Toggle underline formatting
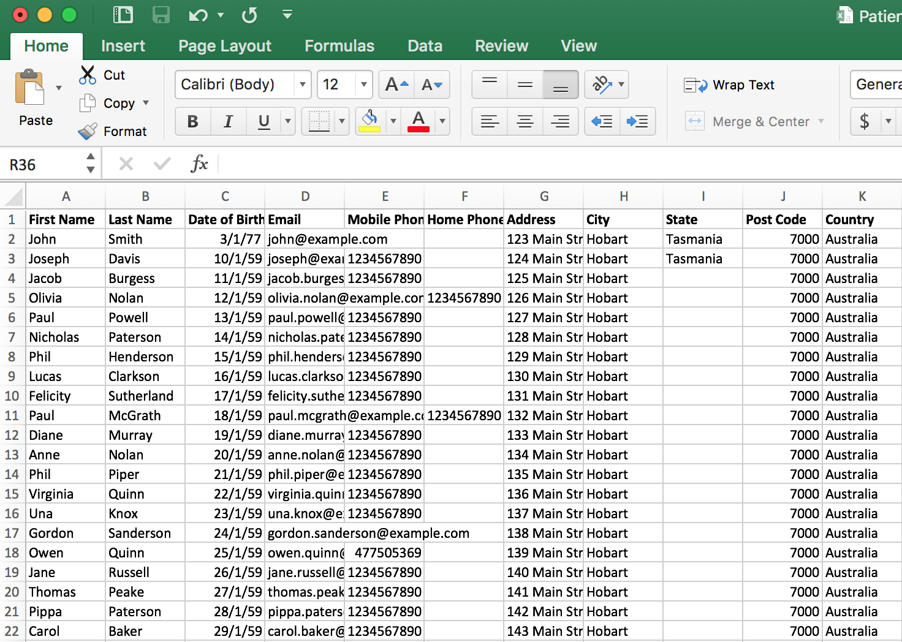This screenshot has width=902, height=642. (264, 121)
